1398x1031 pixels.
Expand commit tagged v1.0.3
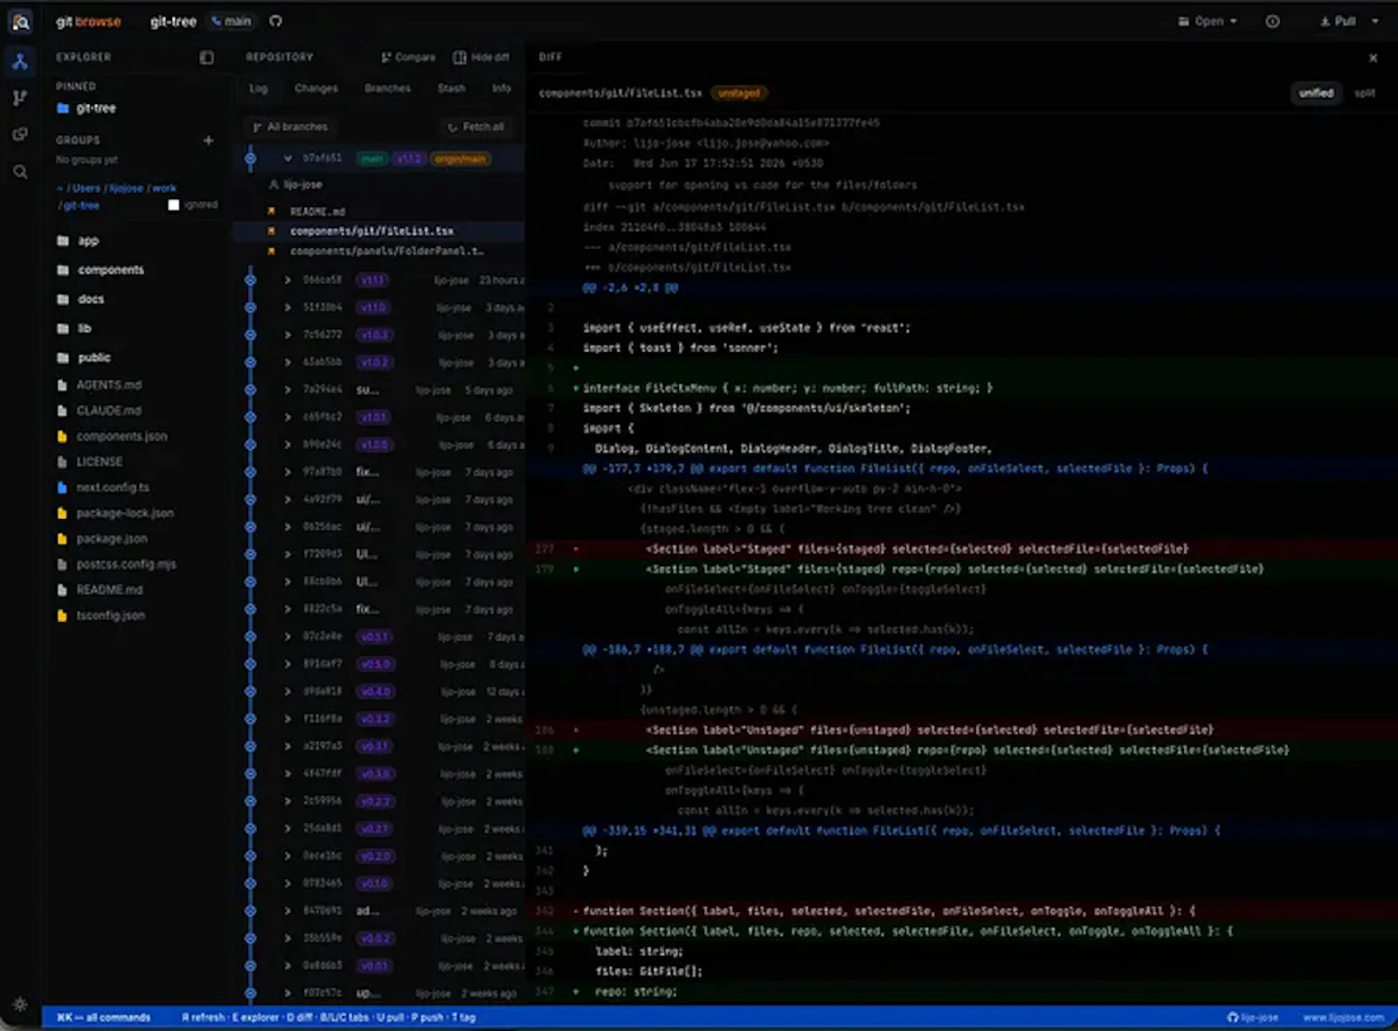pos(287,335)
